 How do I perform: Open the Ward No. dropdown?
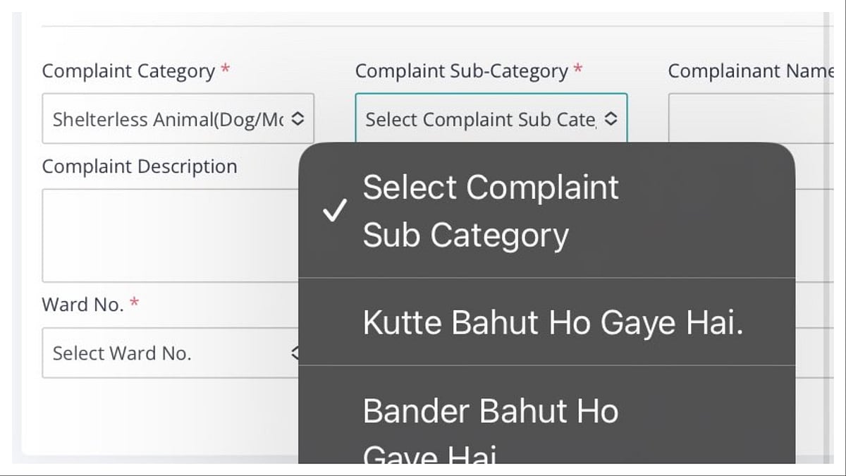point(169,353)
